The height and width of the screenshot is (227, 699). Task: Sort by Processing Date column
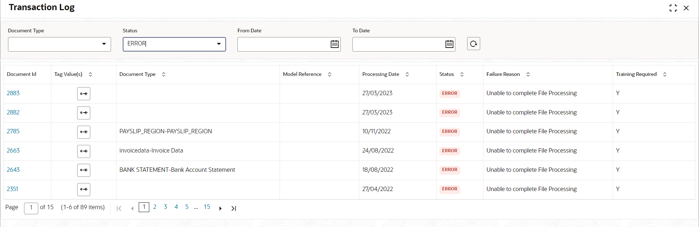point(407,74)
